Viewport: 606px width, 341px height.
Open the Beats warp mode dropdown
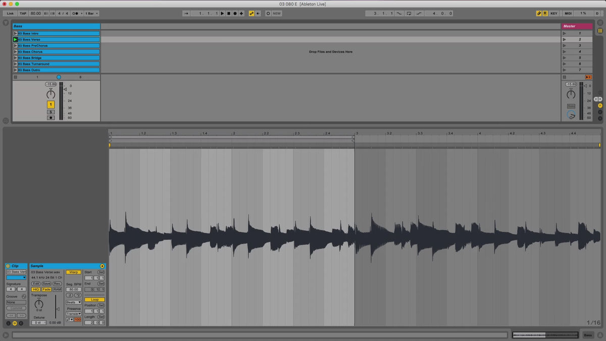73,302
